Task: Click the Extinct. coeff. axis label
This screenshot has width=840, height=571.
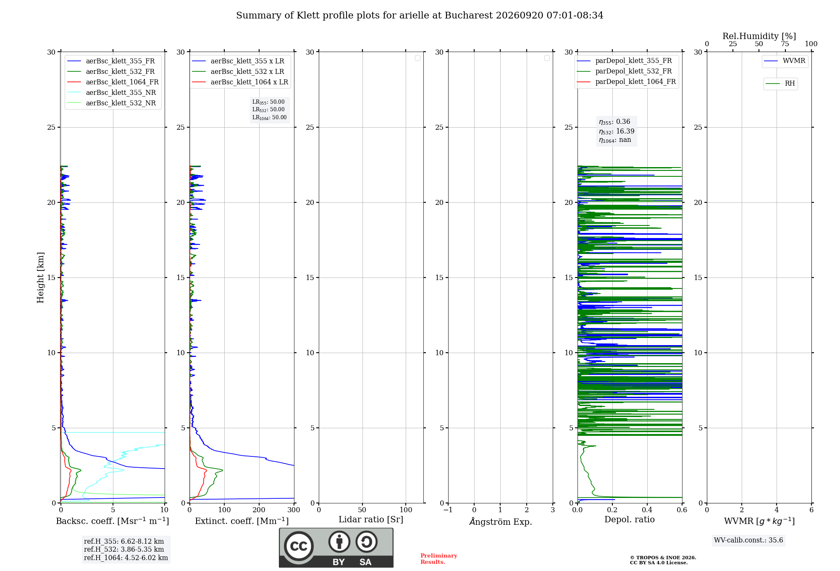Action: pos(242,521)
